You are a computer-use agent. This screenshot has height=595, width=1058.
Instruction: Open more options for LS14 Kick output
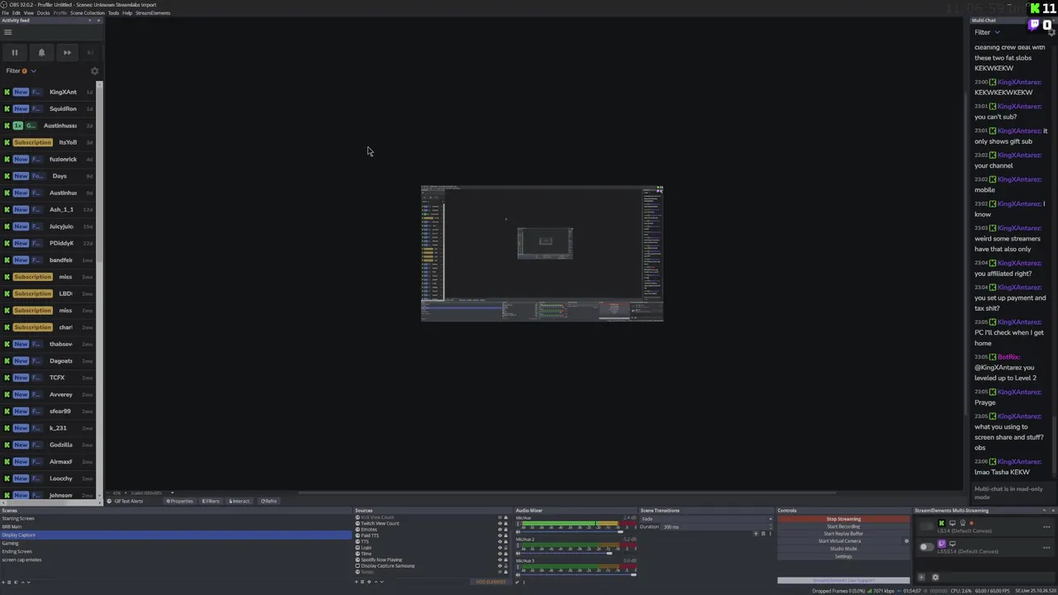click(x=1046, y=526)
